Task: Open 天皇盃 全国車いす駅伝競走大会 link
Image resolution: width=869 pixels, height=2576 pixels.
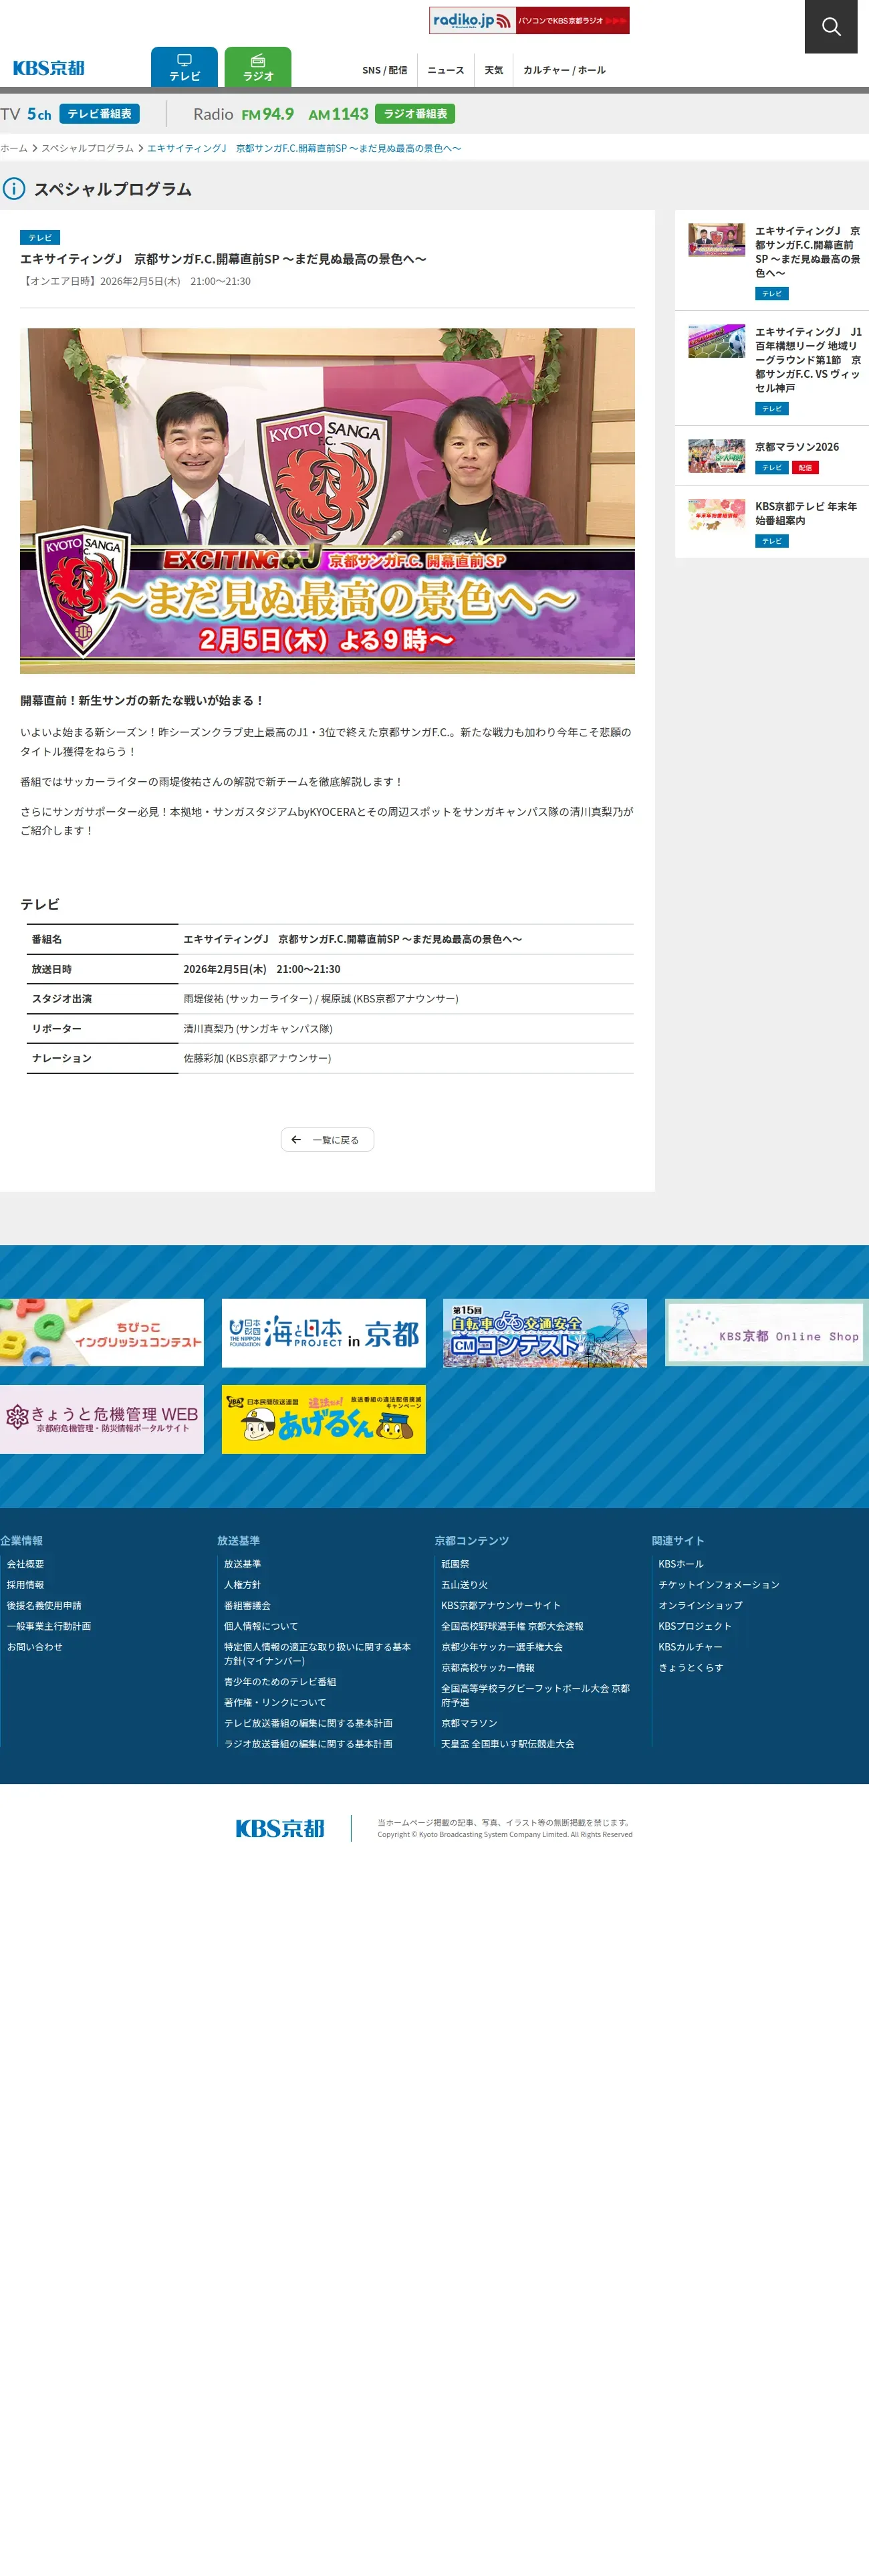Action: click(508, 1744)
